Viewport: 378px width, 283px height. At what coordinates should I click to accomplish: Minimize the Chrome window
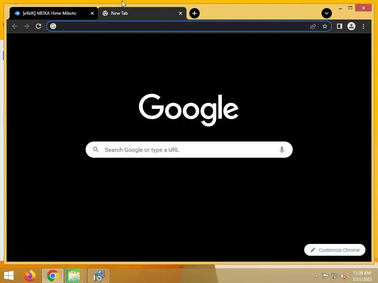(340, 8)
